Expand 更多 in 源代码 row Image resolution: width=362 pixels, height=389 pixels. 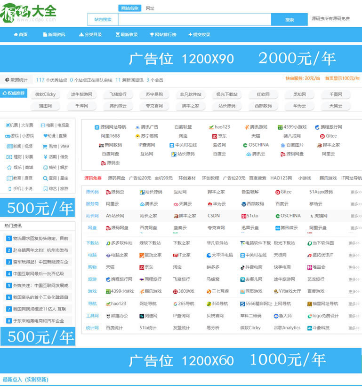tap(356, 192)
